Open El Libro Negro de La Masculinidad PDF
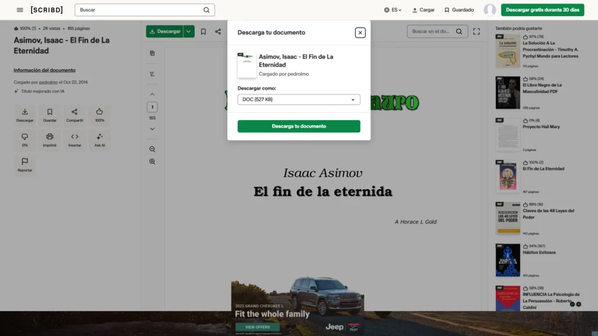Screen dimensions: 598x336 coord(542,88)
